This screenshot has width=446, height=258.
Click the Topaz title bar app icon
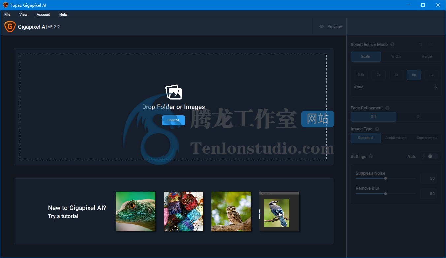pyautogui.click(x=5, y=5)
